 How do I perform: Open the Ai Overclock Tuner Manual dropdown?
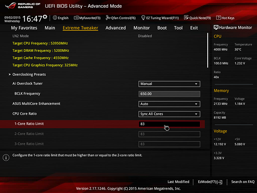(169, 84)
